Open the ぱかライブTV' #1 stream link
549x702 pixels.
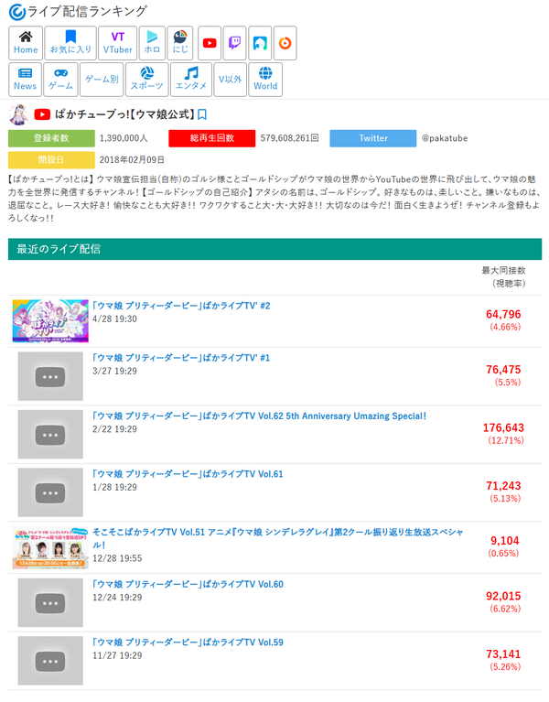pyautogui.click(x=181, y=358)
